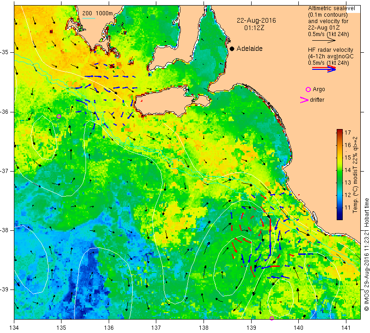Click the colorbar value 13 label
Image resolution: width=370 pixels, height=333 pixels.
click(348, 182)
